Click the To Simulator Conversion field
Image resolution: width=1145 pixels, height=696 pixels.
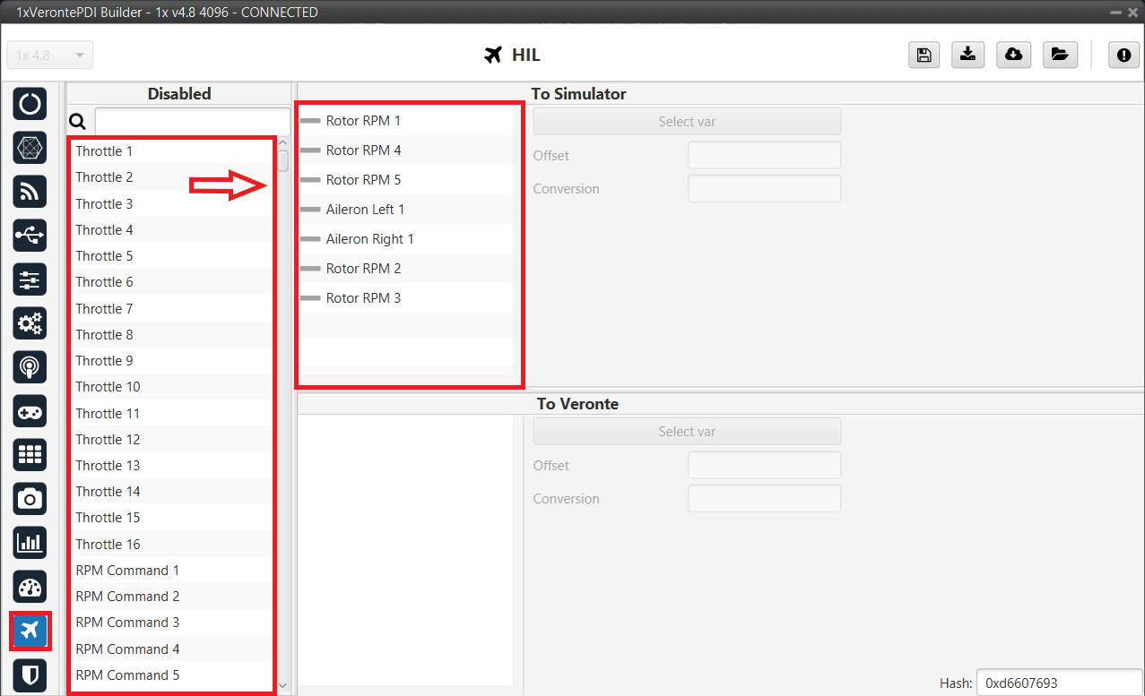[764, 188]
